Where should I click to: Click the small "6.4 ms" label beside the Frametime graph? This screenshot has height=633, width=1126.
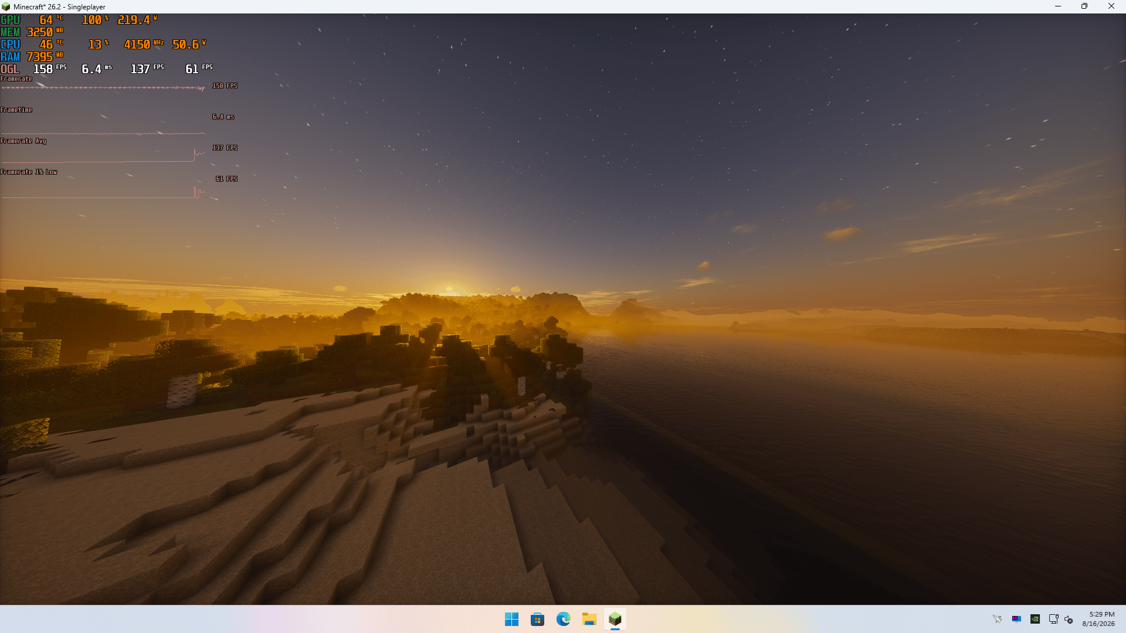tap(223, 117)
